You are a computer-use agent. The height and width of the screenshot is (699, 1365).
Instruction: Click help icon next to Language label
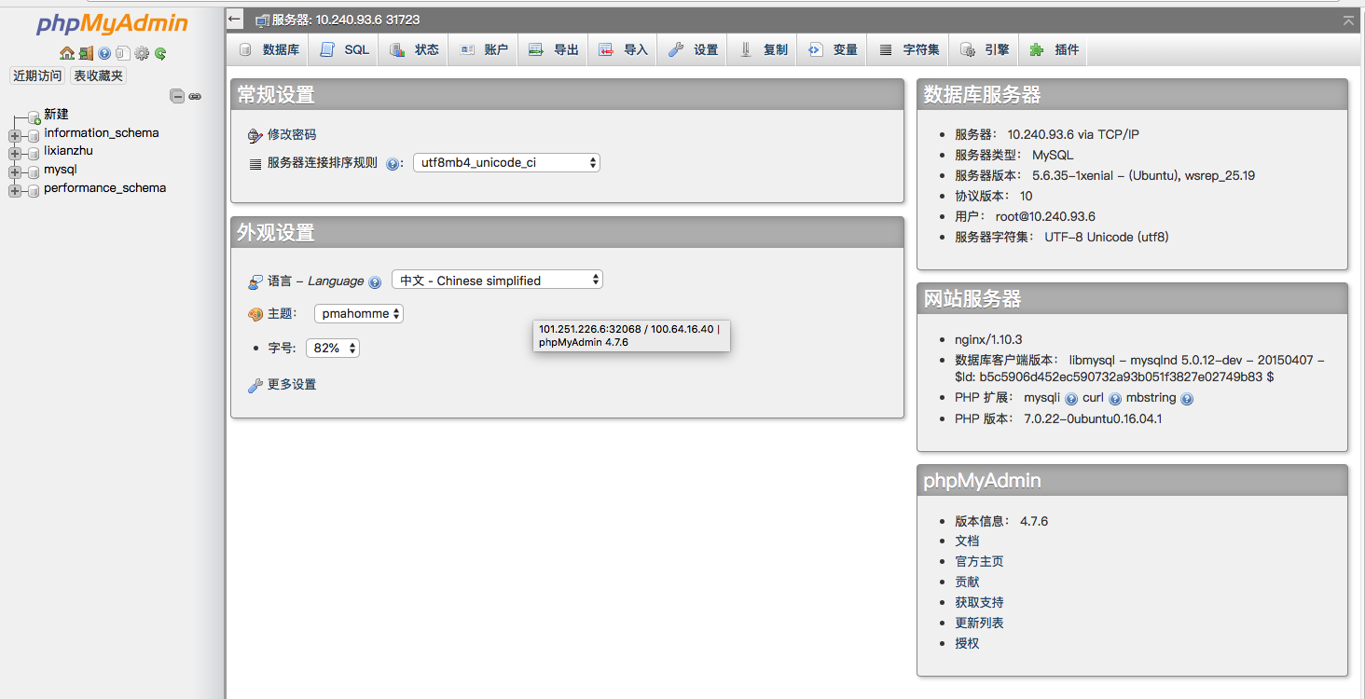pos(375,282)
